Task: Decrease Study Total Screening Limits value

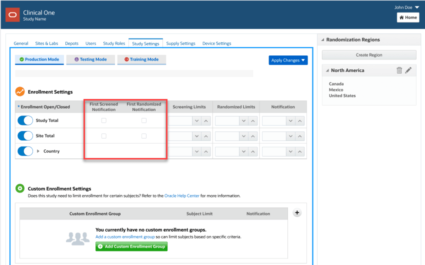Action: pyautogui.click(x=197, y=121)
